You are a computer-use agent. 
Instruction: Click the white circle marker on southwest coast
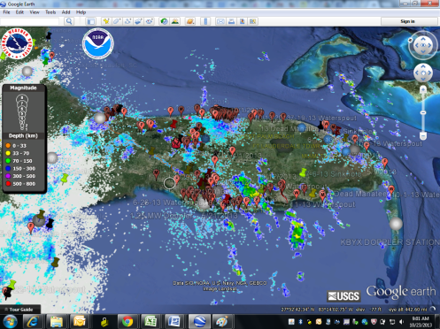tap(169, 183)
